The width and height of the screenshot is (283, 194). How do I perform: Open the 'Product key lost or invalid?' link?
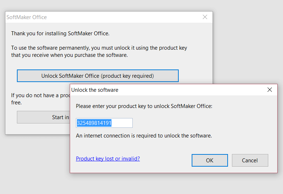tap(108, 159)
